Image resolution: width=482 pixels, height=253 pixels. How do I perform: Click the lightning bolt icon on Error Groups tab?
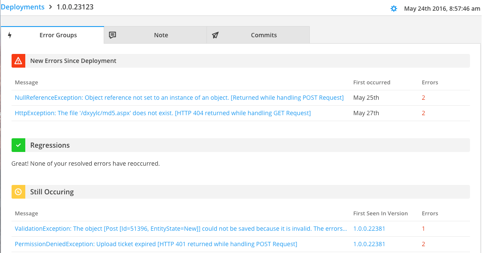tap(10, 35)
